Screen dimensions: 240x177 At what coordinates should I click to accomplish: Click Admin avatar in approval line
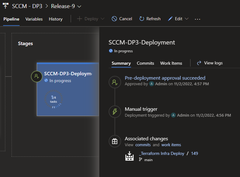pos(152,84)
